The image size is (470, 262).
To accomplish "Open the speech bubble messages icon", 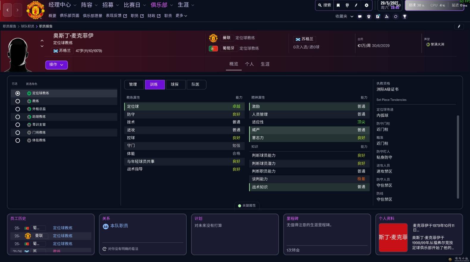I will pyautogui.click(x=360, y=17).
